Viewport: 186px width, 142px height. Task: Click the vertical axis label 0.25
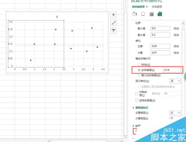[x=10, y=29]
